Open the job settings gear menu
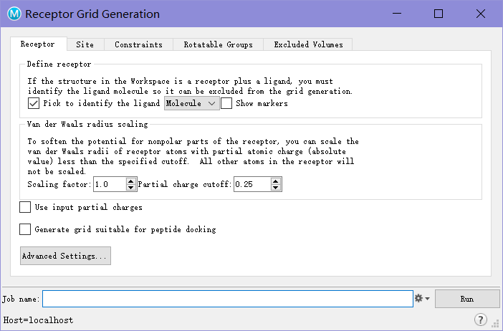The width and height of the screenshot is (503, 331). (422, 299)
